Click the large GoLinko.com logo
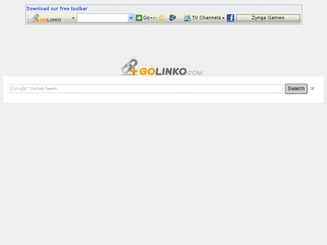The width and height of the screenshot is (327, 245). (x=161, y=67)
